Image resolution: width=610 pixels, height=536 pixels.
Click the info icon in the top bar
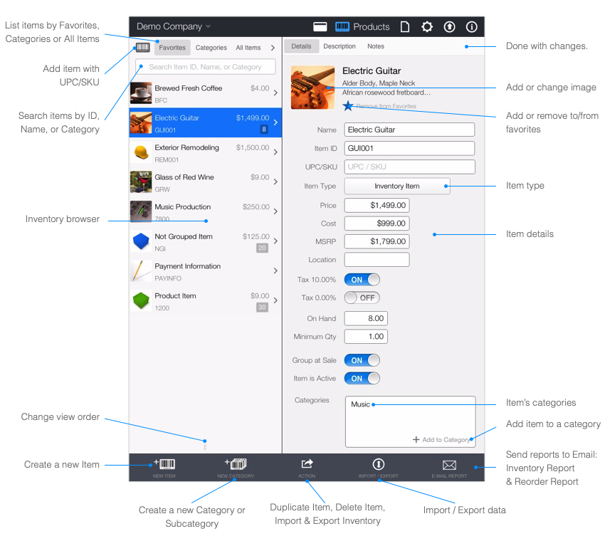471,26
